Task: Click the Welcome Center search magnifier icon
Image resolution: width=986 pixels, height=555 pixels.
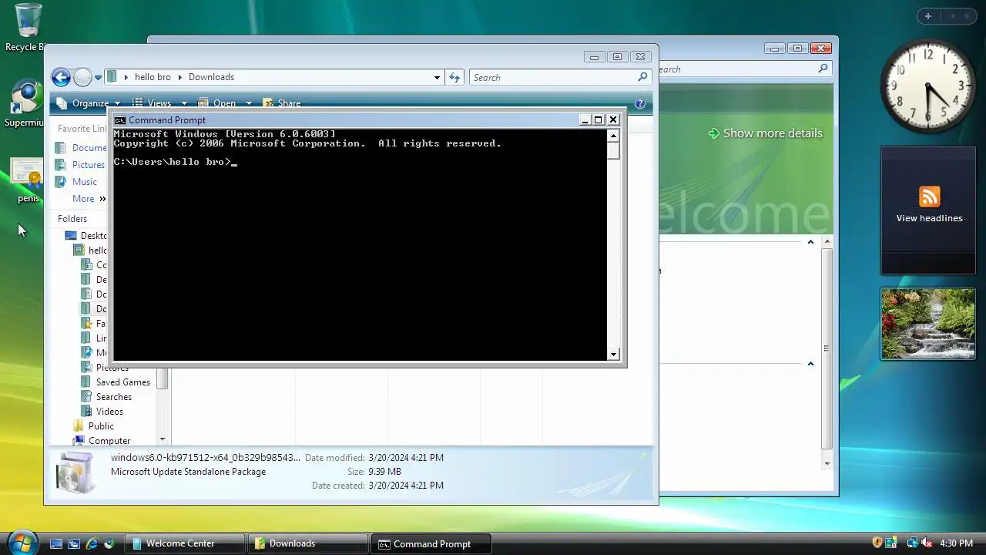Action: coord(823,69)
